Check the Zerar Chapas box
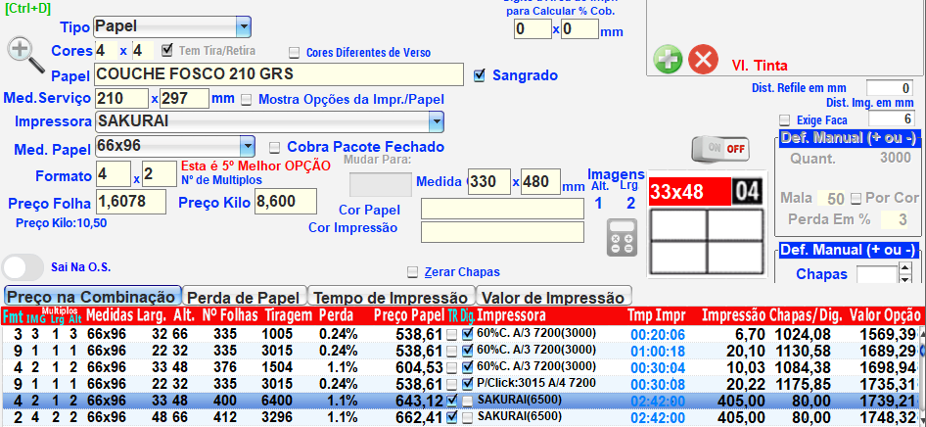Viewport: 926px width, 427px height. 413,272
